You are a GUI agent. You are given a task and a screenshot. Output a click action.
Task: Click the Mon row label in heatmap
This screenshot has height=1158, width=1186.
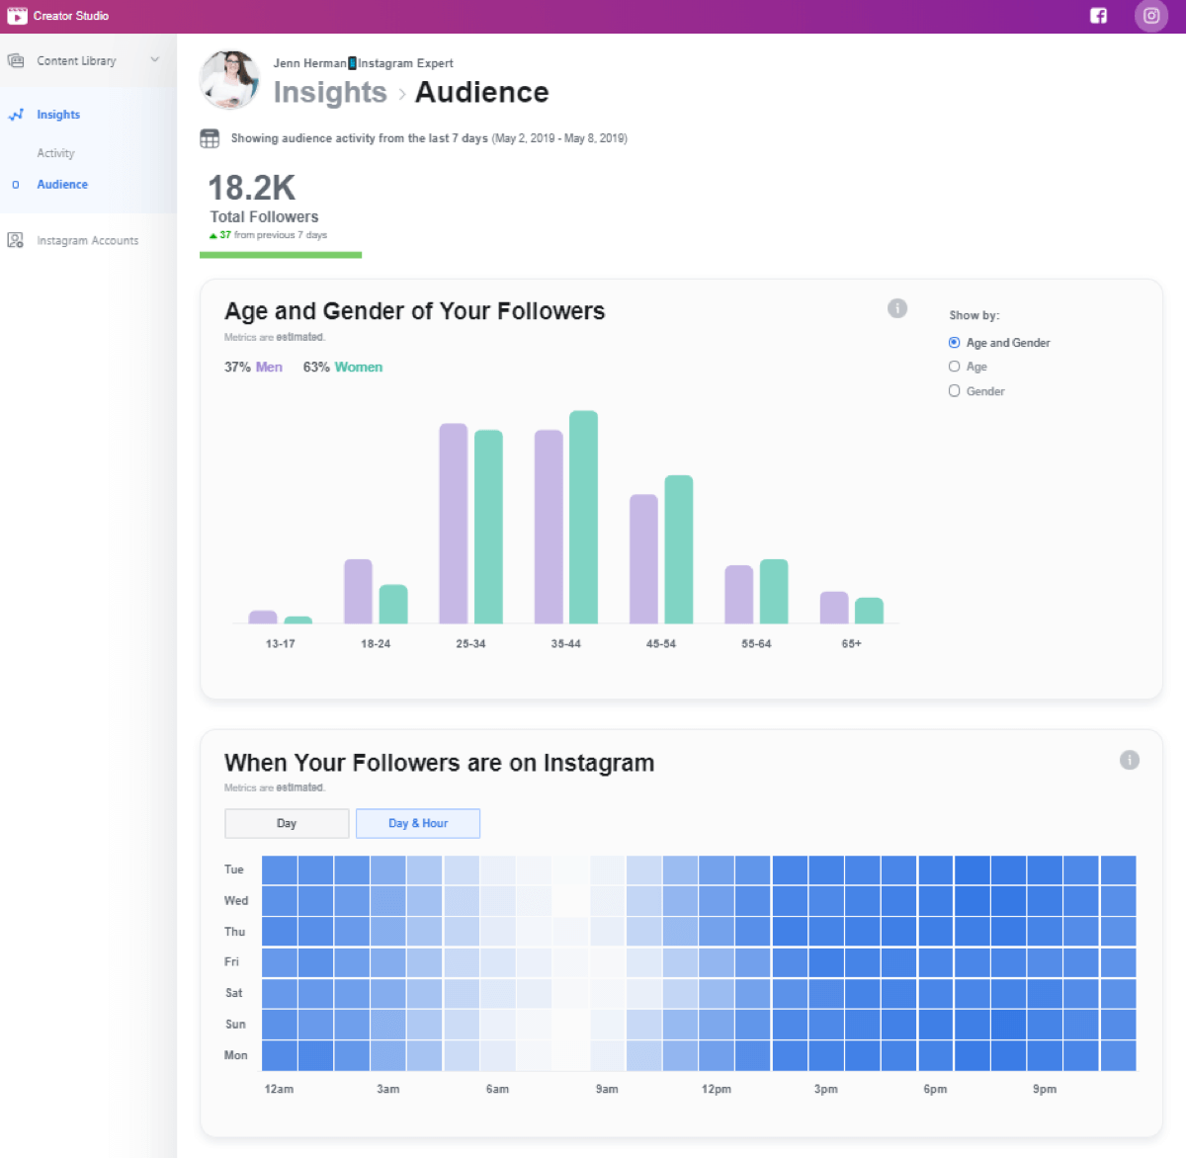click(235, 1055)
